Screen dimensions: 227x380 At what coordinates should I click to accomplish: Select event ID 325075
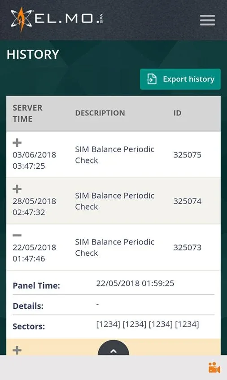(x=187, y=155)
